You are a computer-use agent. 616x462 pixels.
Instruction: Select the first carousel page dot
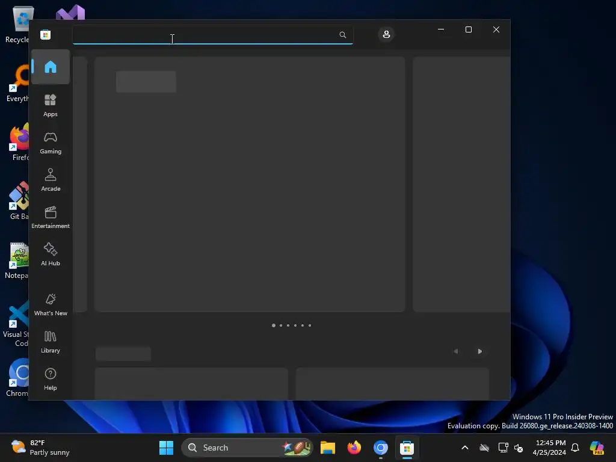click(274, 325)
